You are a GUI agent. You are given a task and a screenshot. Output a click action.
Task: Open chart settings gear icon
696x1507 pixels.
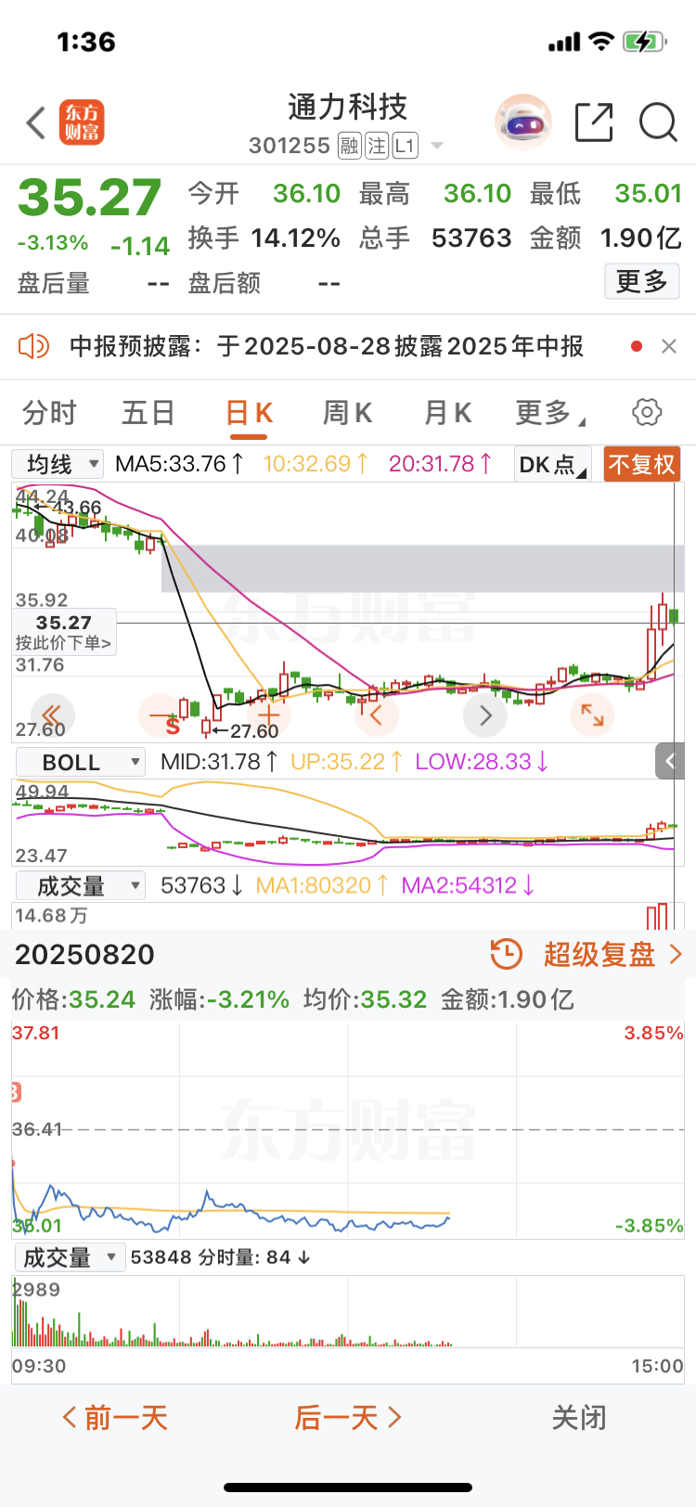647,412
